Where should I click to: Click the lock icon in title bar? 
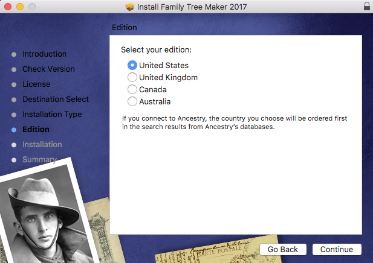point(367,6)
